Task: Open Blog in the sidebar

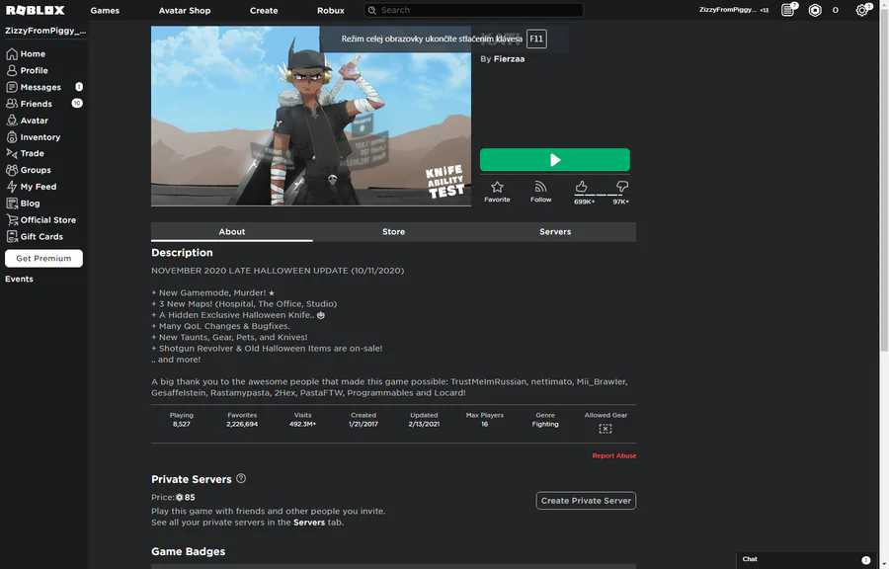Action: click(x=23, y=203)
